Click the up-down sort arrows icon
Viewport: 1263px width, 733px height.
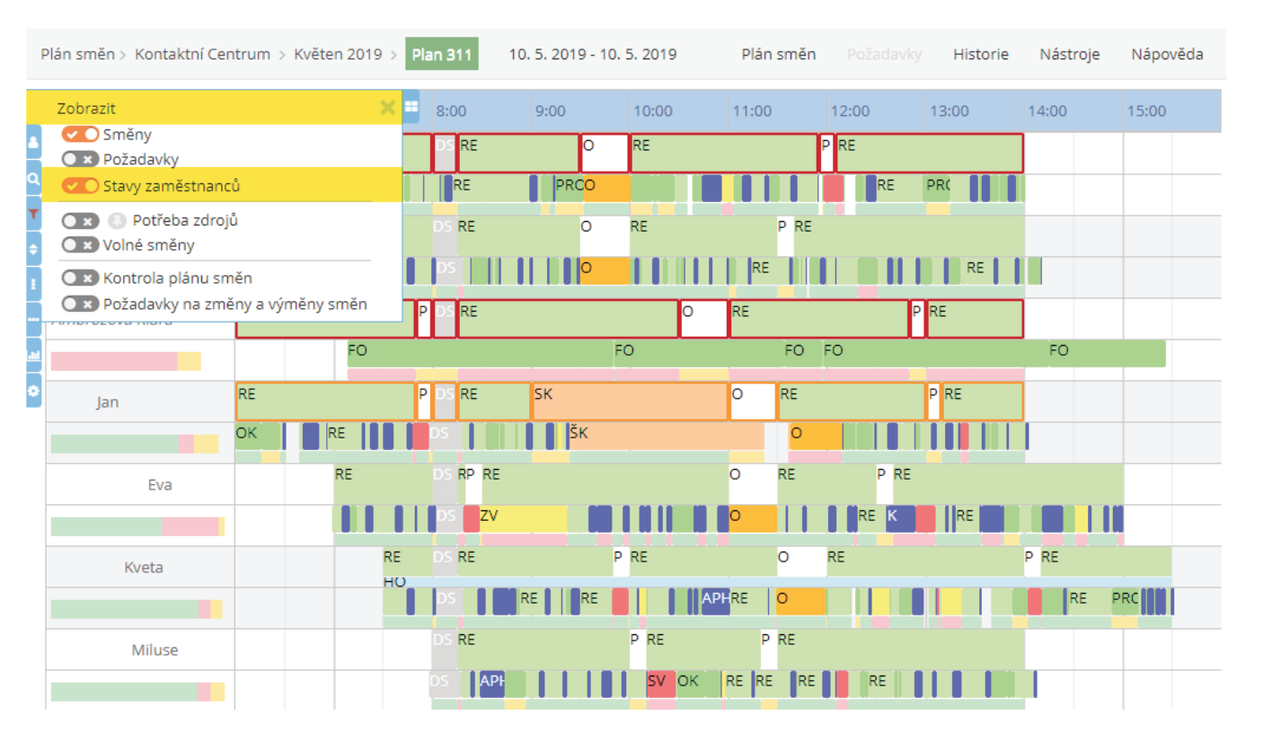(x=34, y=248)
